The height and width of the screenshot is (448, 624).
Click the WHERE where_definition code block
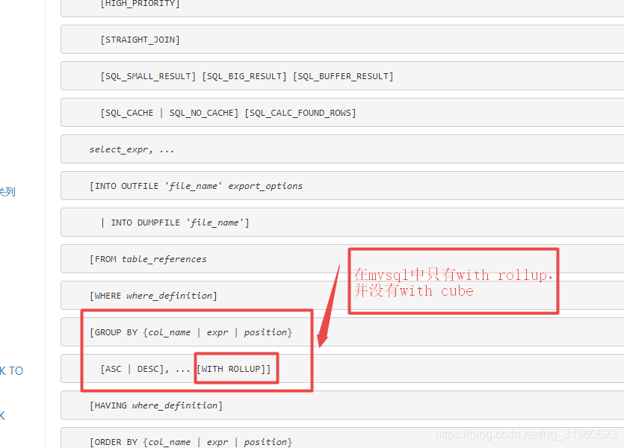click(153, 296)
